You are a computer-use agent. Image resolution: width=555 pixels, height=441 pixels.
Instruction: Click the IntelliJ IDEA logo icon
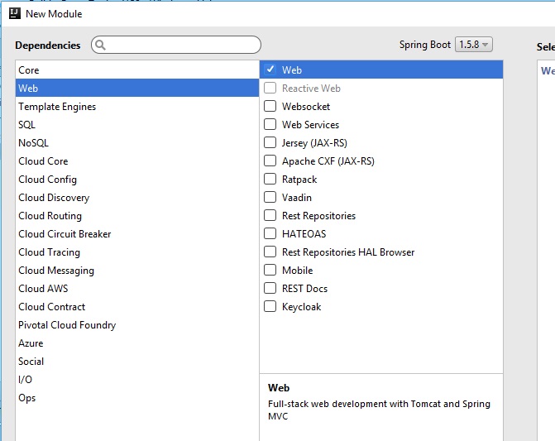15,13
